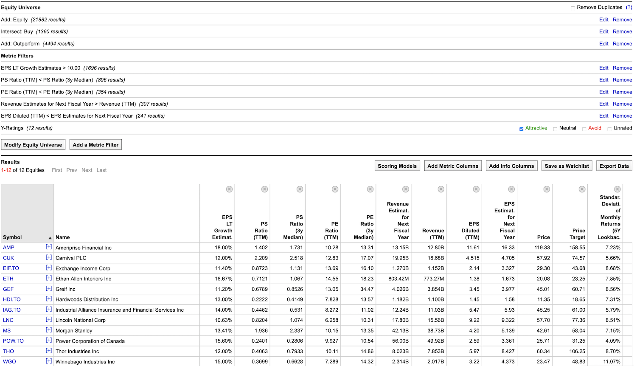This screenshot has height=366, width=634.
Task: Remove the PS Ratio (3y Median) column
Action: click(300, 189)
